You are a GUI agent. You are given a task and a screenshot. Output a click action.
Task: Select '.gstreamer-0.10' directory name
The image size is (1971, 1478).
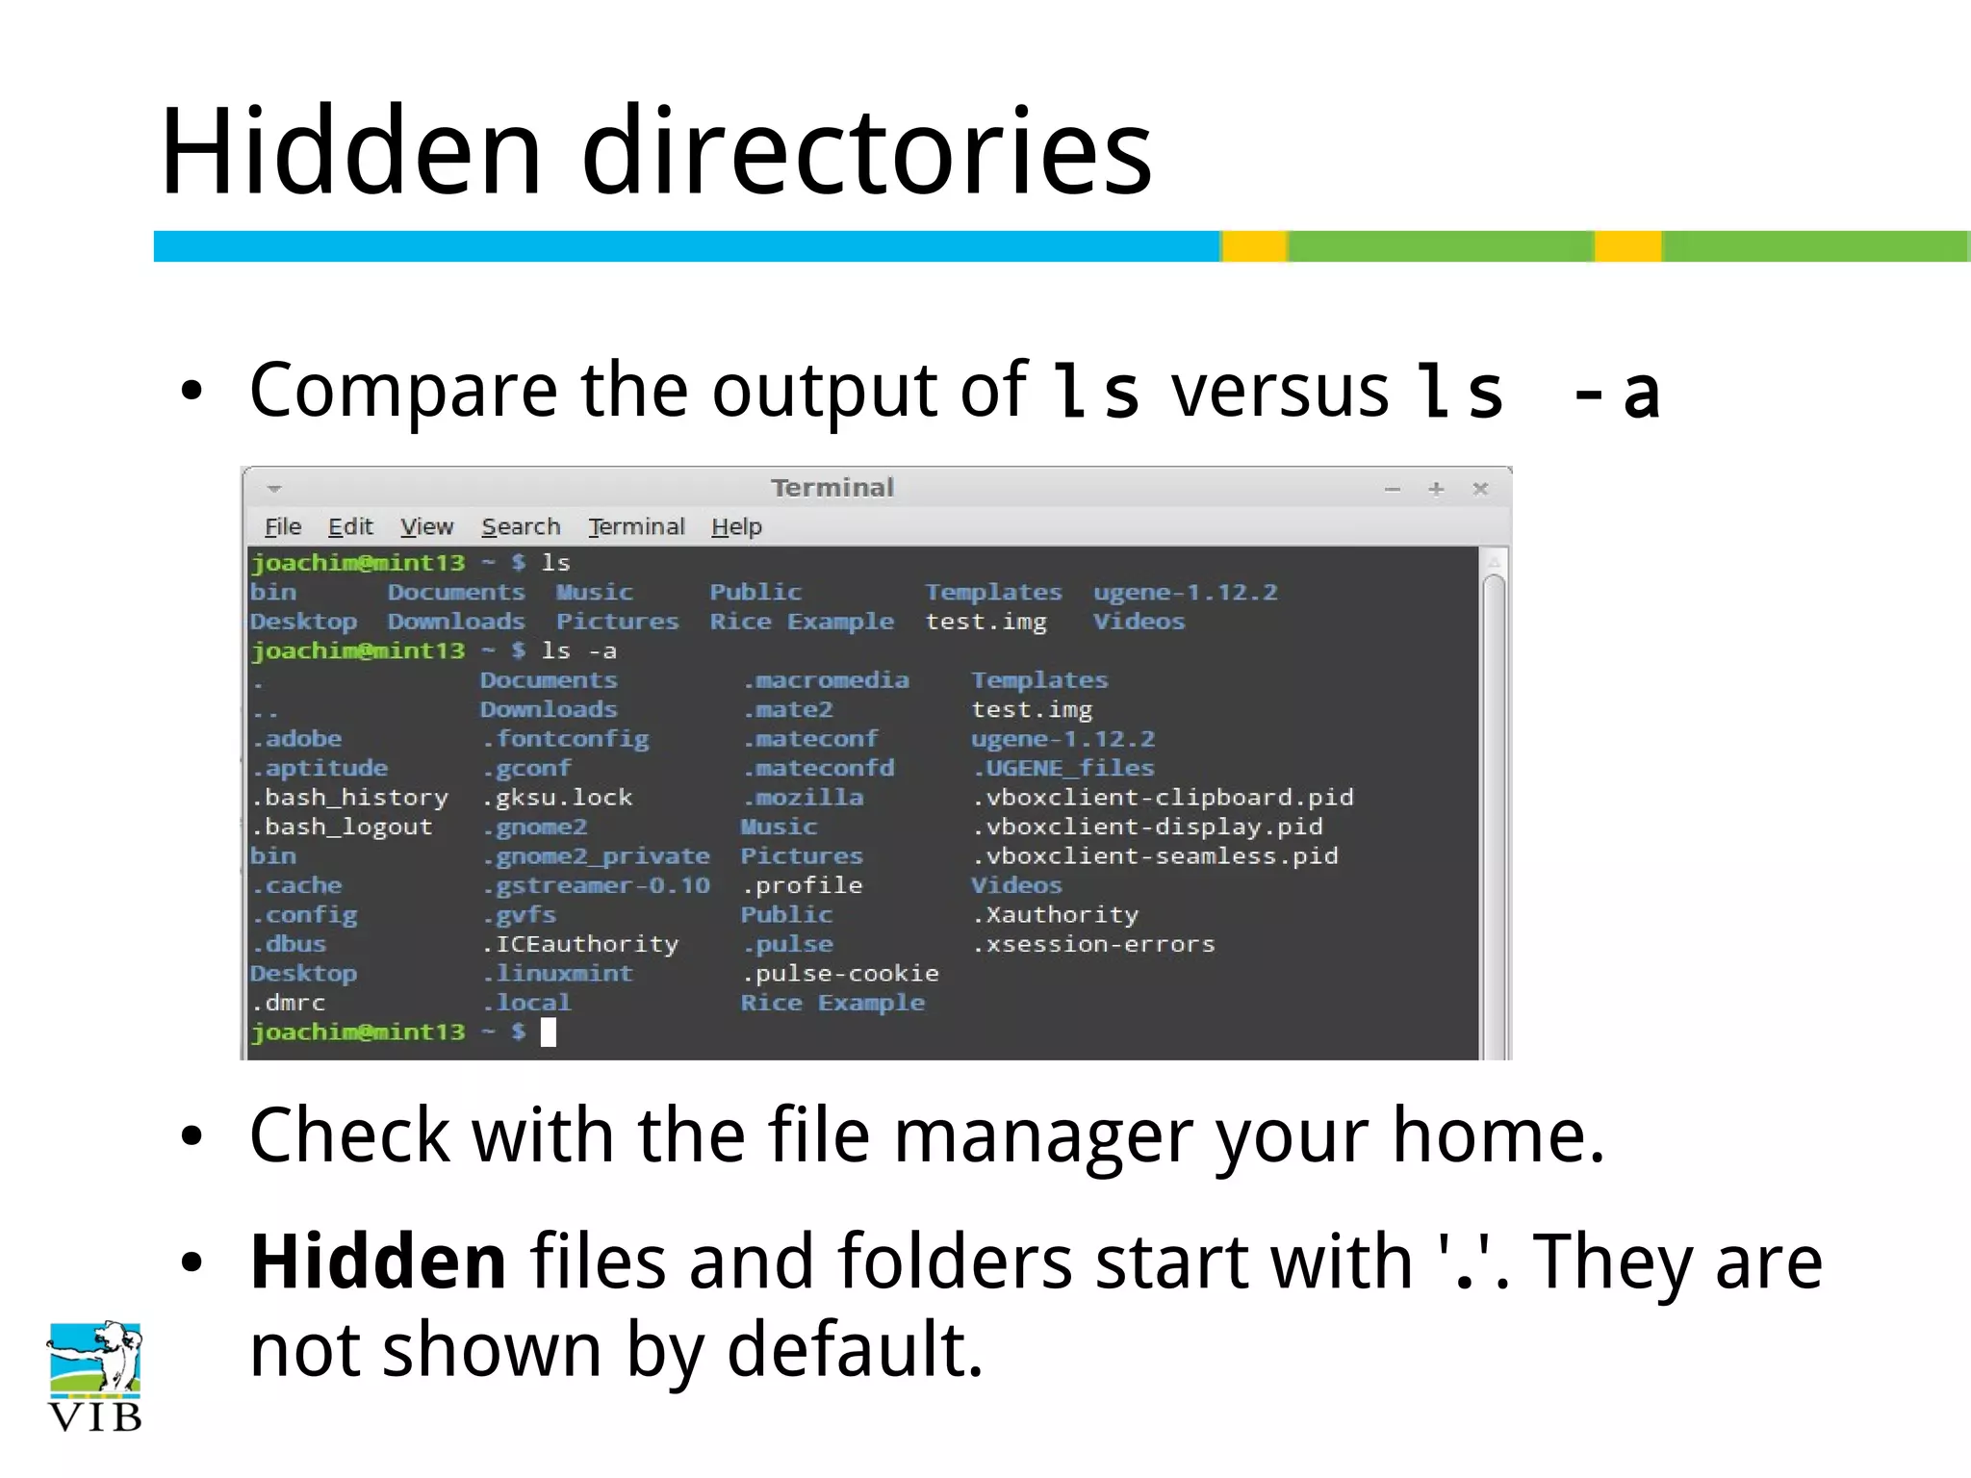click(597, 885)
